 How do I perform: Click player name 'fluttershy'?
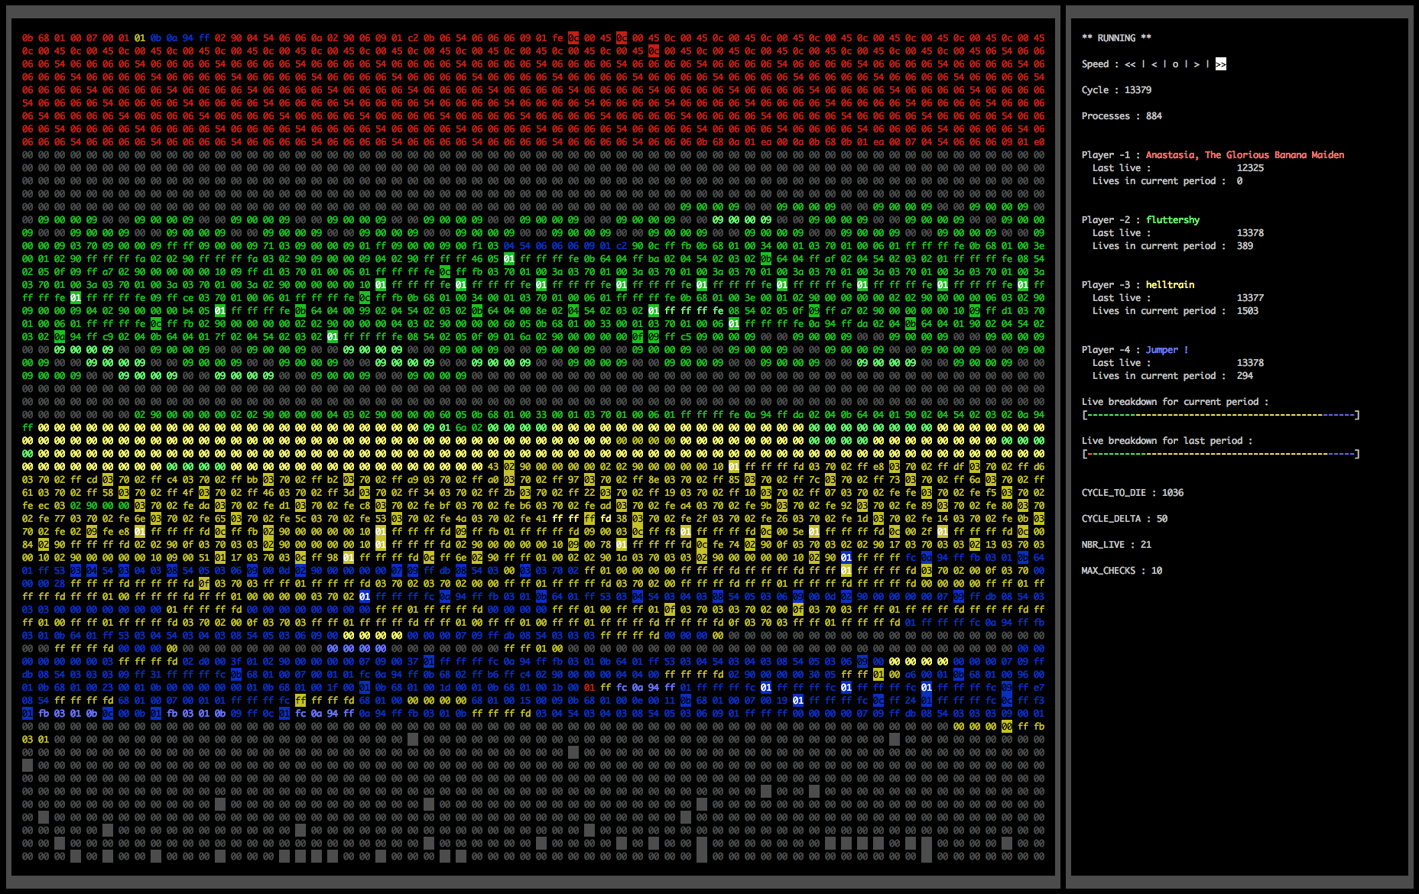[x=1173, y=220]
